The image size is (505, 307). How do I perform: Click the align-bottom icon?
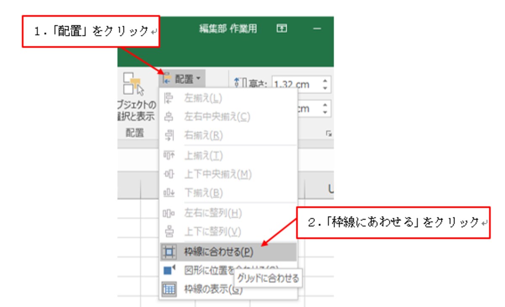tap(169, 193)
